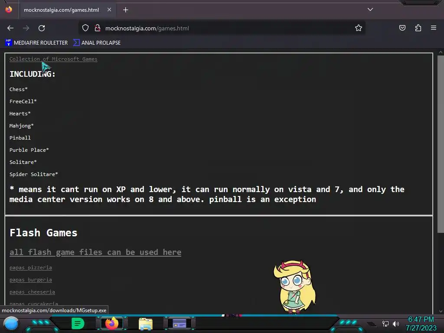444x333 pixels.
Task: Bookmark this page with star icon
Action: point(359,28)
